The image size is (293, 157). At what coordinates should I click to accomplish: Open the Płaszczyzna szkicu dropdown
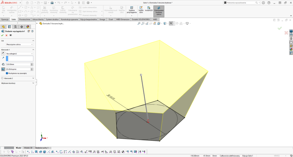tap(19, 44)
